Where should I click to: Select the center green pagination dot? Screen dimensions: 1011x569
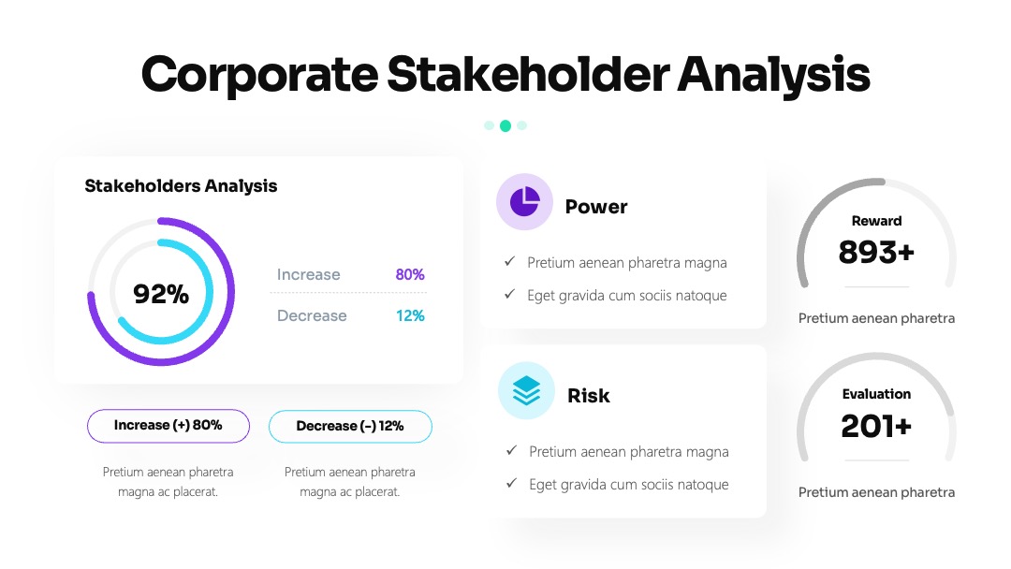click(x=505, y=125)
